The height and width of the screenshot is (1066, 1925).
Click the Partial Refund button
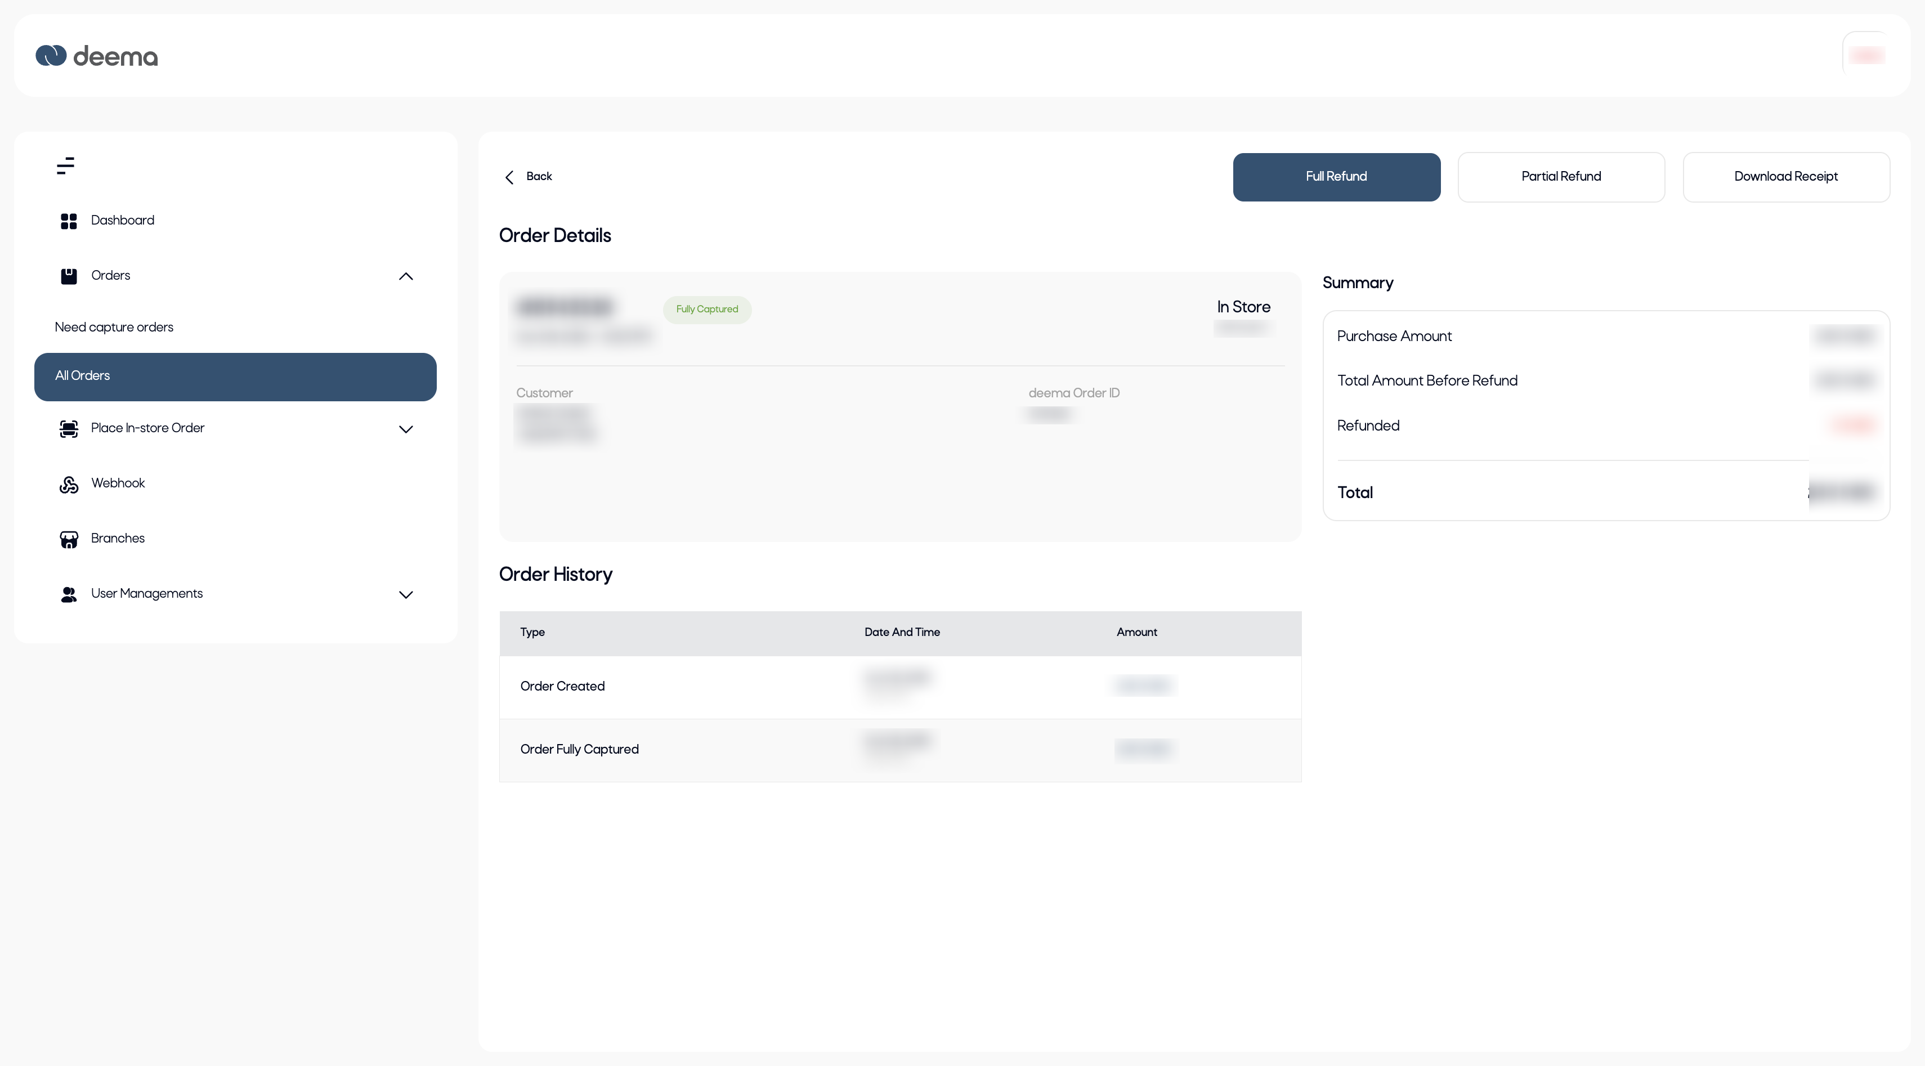(1560, 177)
